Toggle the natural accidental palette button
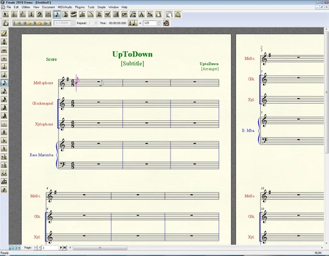Screen dimensions: 329x256 4,148
